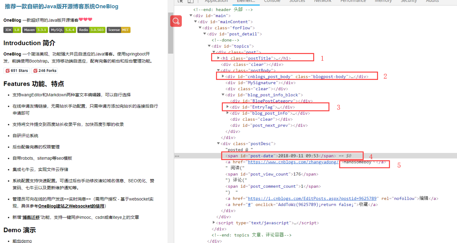Select the "end: topics 文章、评论容器" comment row

(x=251, y=235)
